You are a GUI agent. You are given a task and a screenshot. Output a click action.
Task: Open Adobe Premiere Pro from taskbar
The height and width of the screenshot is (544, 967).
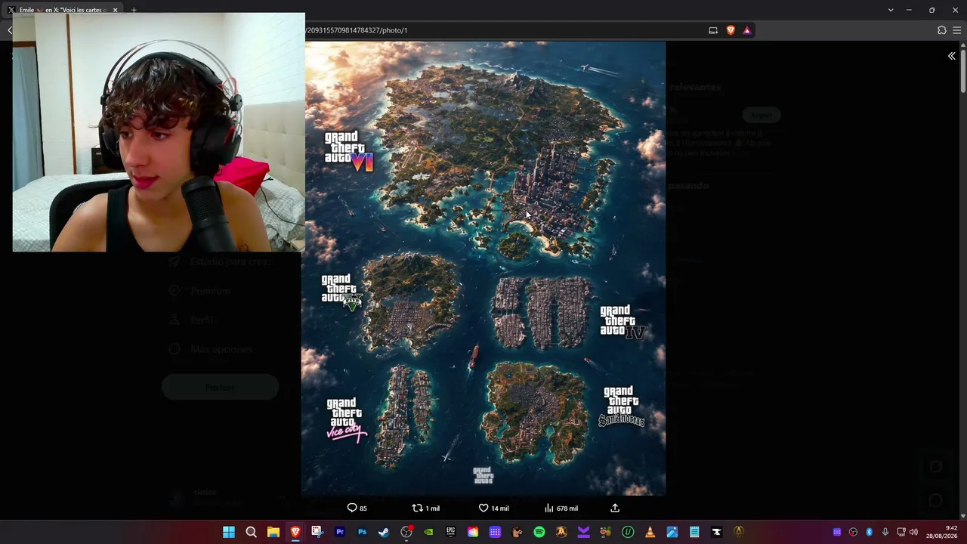point(340,532)
